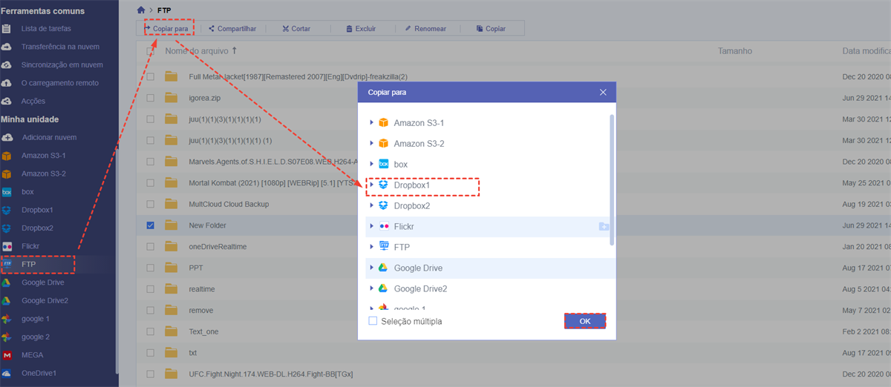Select google 1 photos in sidebar
This screenshot has height=387, width=891.
click(x=36, y=318)
